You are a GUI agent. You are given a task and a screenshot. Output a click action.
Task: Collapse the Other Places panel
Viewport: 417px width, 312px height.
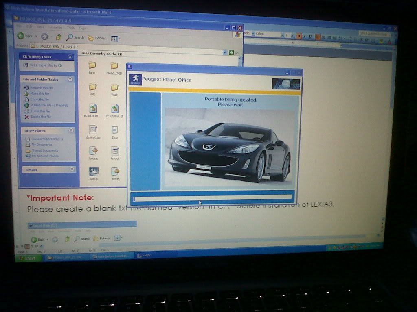point(71,130)
